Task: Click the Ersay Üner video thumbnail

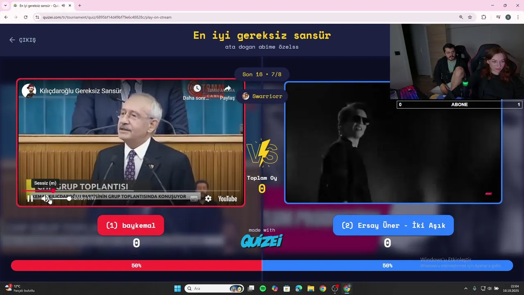Action: tap(393, 143)
